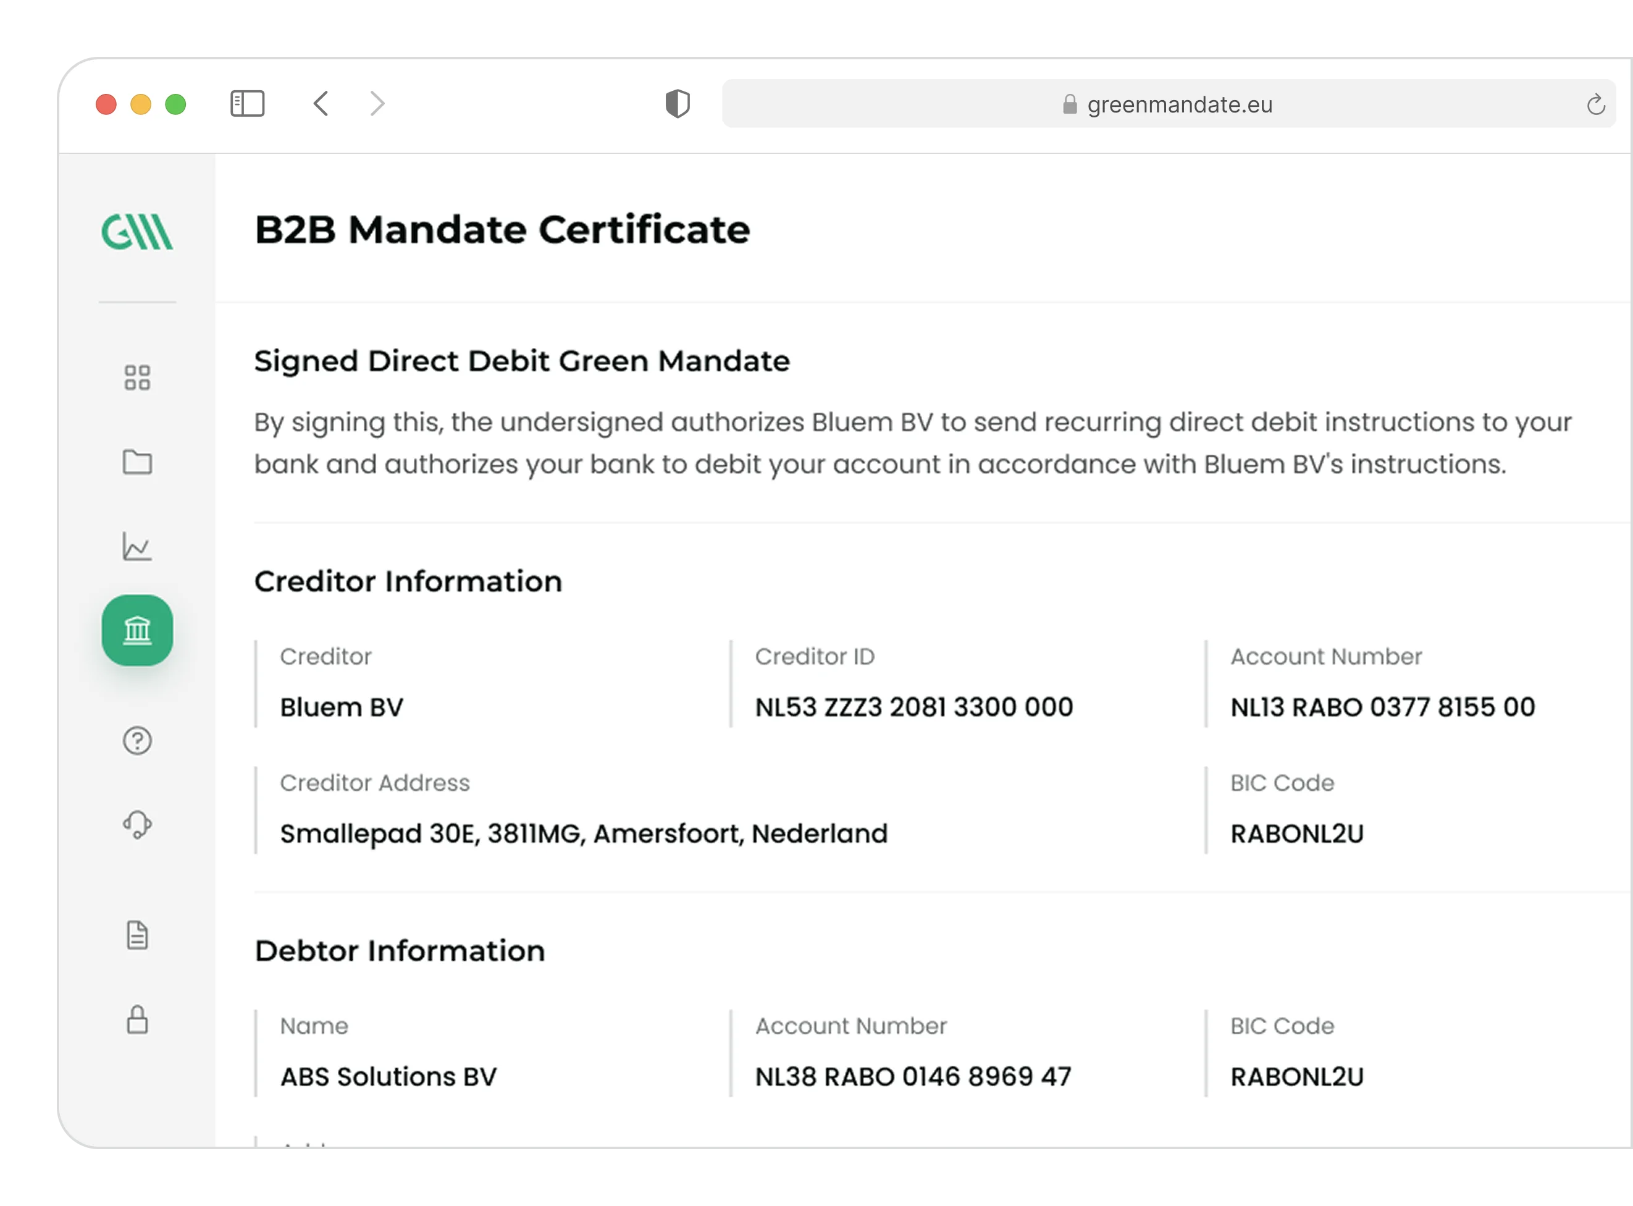Click the Creditor Address field label
The image size is (1633, 1206).
375,783
